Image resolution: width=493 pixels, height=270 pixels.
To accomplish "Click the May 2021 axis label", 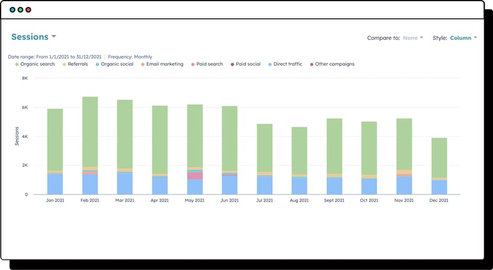I will [195, 201].
